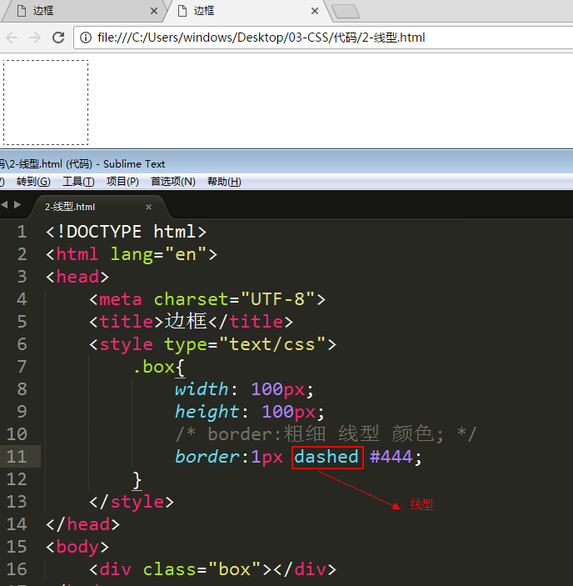Viewport: 573px width, 586px height.
Task: Close the first 边框 browser tab
Action: pyautogui.click(x=154, y=11)
